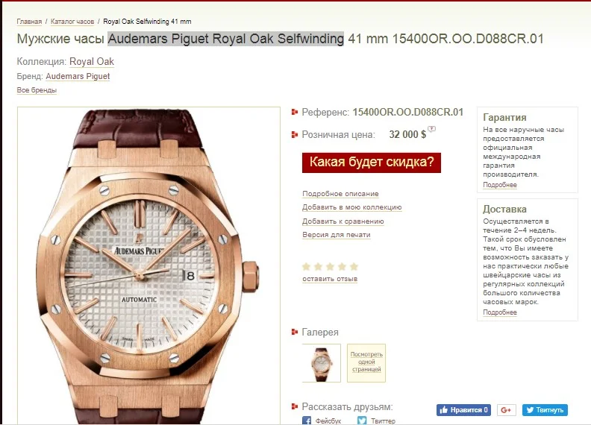Open Подробное описание link
The height and width of the screenshot is (425, 591).
(x=340, y=194)
